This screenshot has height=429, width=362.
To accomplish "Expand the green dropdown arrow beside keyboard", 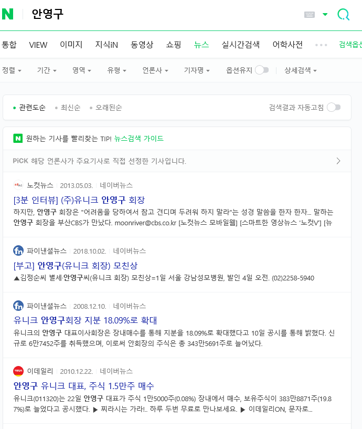I will tap(325, 14).
